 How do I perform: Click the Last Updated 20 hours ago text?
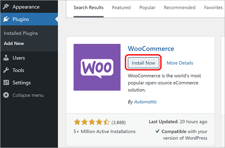coord(178,122)
